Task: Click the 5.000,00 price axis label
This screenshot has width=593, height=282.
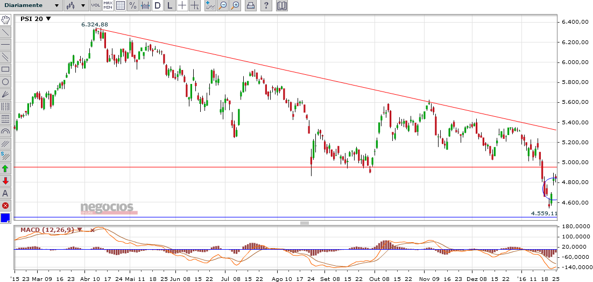Action: coord(575,162)
